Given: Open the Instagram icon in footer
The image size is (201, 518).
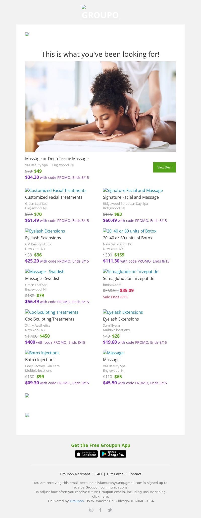Looking at the screenshot, I should click(x=91, y=510).
